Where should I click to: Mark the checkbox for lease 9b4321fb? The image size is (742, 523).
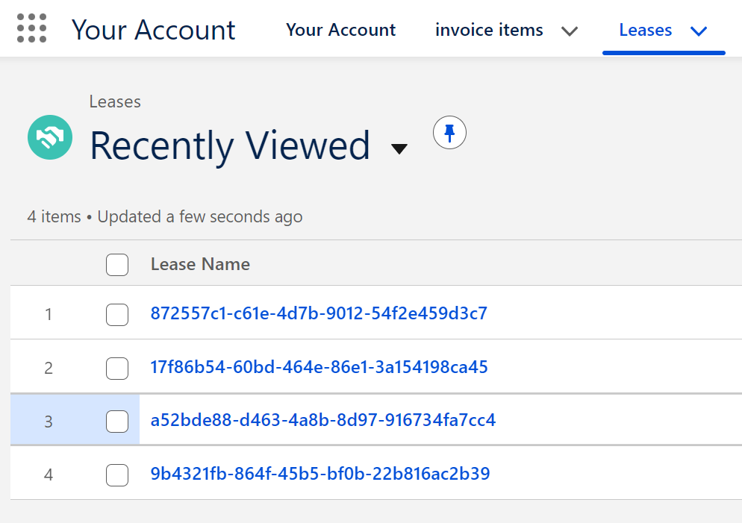coord(117,475)
